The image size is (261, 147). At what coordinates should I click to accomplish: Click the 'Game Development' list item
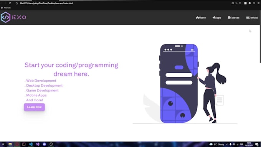tap(41, 91)
